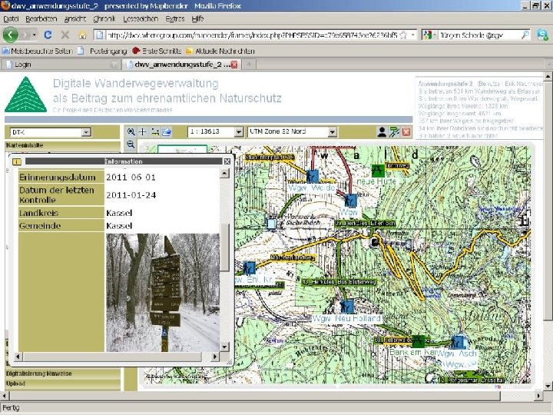Expand the Digitalisierung Hinweise section

tap(62, 373)
